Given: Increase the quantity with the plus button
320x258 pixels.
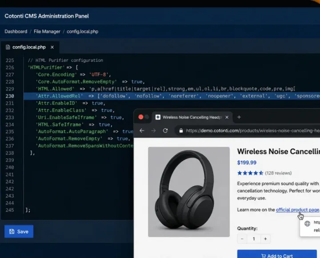Looking at the screenshot, I should [x=265, y=239].
